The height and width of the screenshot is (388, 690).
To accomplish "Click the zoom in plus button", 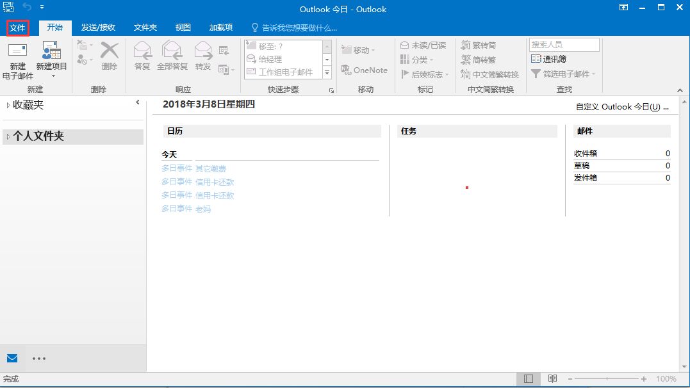I will [644, 379].
